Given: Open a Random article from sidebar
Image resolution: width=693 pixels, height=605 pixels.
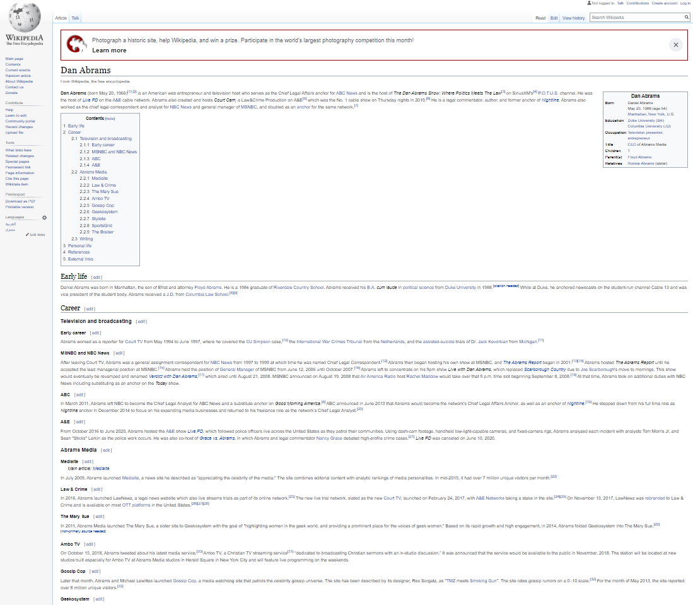Looking at the screenshot, I should (18, 76).
